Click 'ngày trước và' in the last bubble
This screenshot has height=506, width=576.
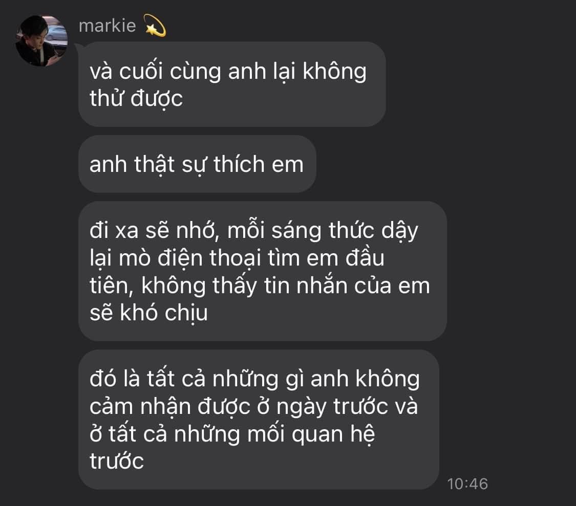point(347,407)
